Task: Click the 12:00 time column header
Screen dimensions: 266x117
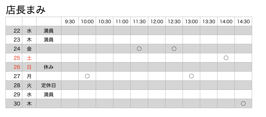Action: pos(157,22)
